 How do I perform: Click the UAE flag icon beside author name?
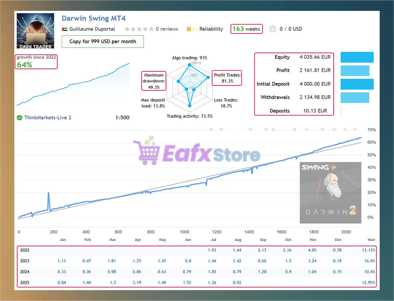tap(65, 29)
